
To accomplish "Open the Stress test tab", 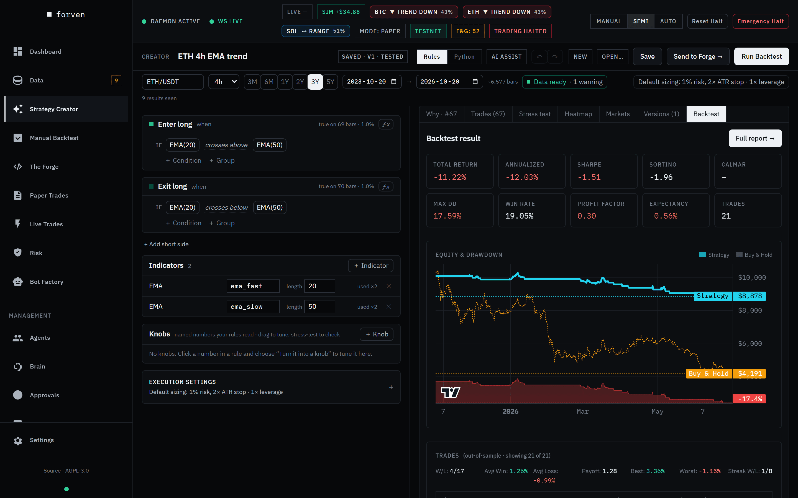I will tap(534, 114).
